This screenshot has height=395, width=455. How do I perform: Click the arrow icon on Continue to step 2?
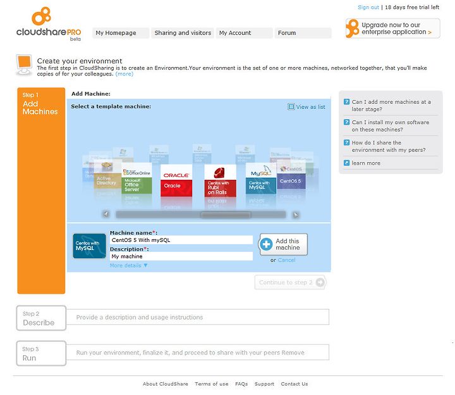click(x=320, y=282)
